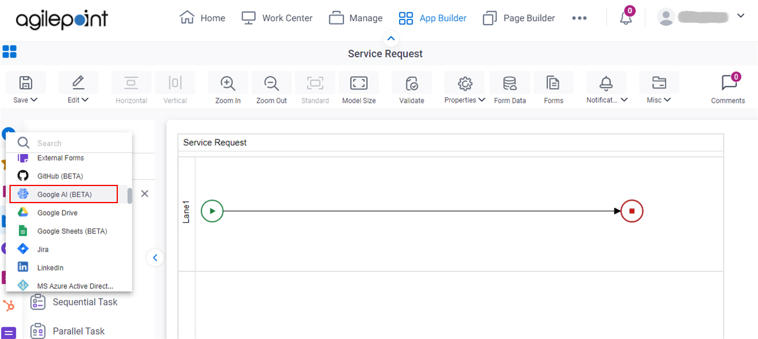Viewport: 758px width, 339px height.
Task: Open Page Builder
Action: [519, 18]
